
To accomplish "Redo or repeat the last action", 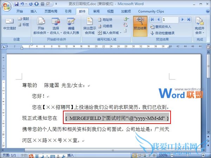I will click(x=31, y=4).
